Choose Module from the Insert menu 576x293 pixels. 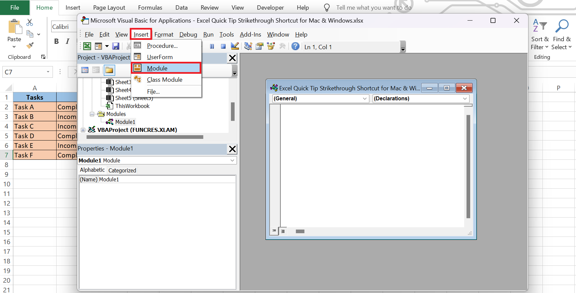166,68
